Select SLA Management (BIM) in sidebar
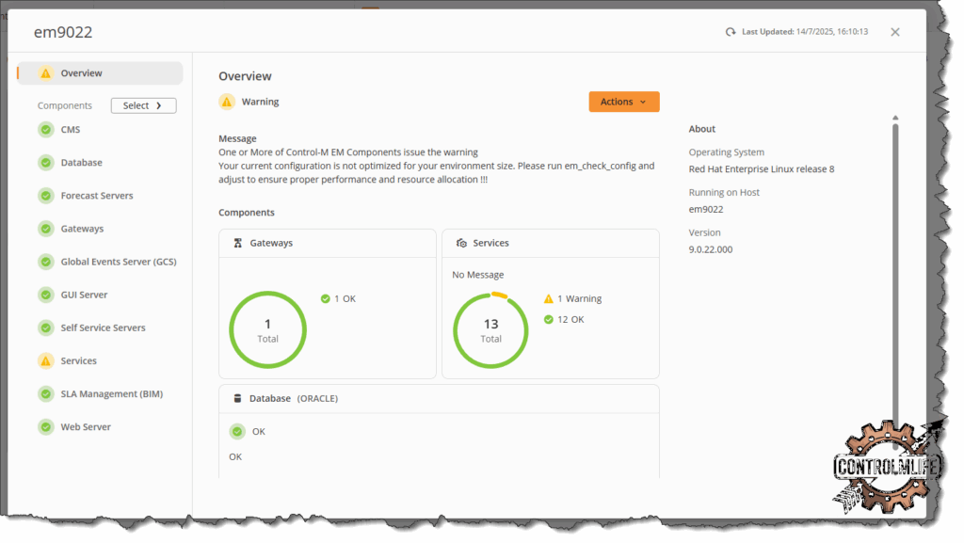 tap(111, 393)
